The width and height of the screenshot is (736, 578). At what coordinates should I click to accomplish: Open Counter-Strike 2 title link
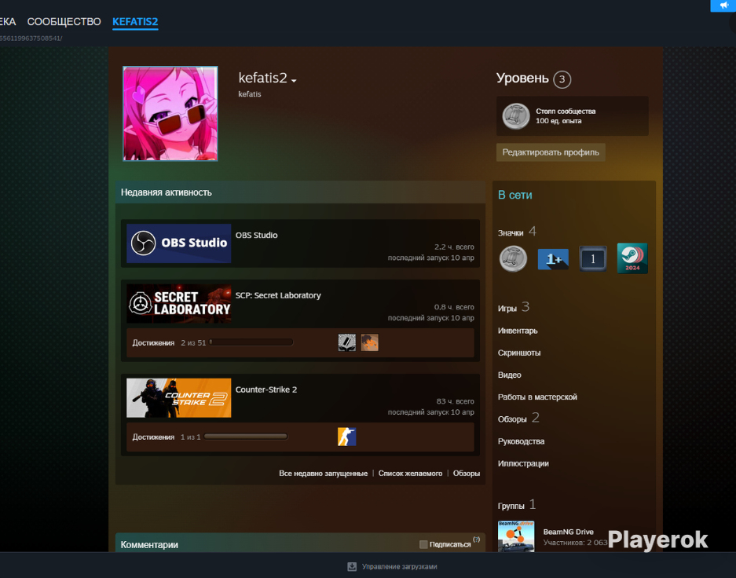(x=266, y=390)
